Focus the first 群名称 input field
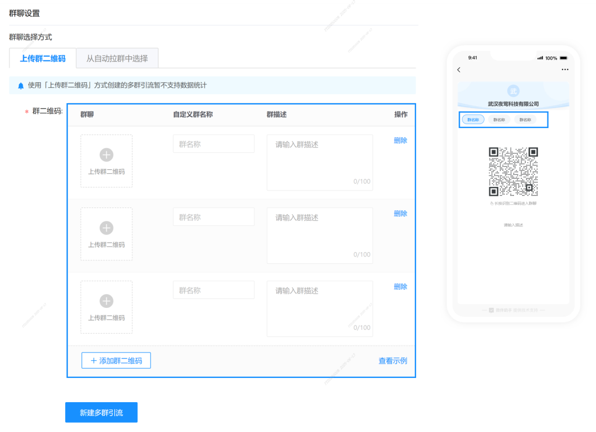This screenshot has width=596, height=432. point(214,144)
